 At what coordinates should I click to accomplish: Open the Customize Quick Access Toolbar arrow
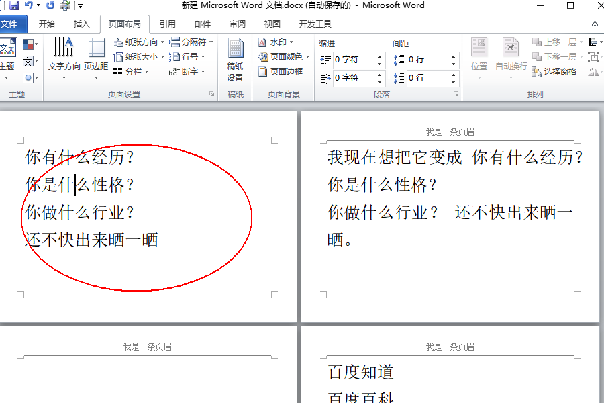click(80, 6)
